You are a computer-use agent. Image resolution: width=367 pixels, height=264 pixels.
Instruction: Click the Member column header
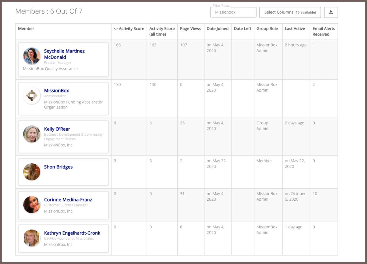click(26, 29)
